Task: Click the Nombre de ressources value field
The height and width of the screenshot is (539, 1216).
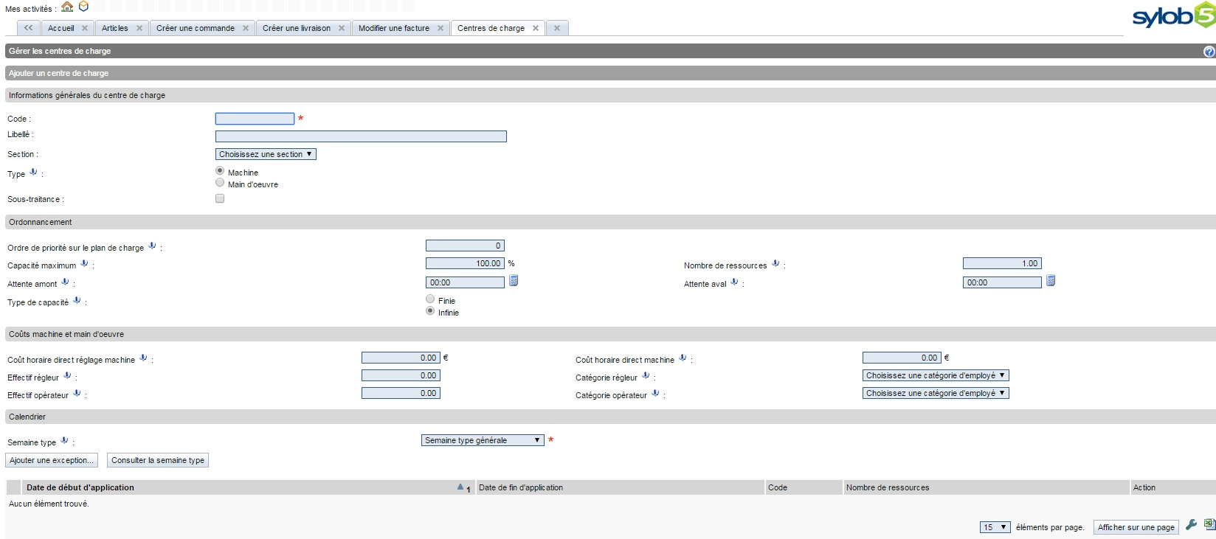Action: (1002, 263)
